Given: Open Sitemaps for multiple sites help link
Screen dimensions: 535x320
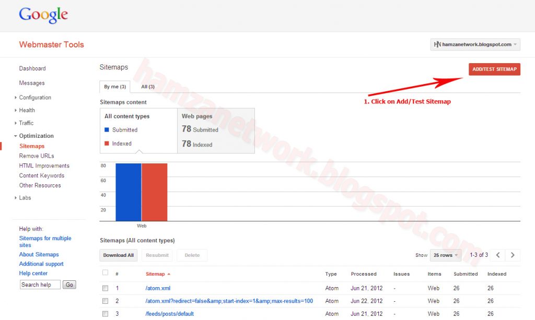Looking at the screenshot, I should click(45, 242).
